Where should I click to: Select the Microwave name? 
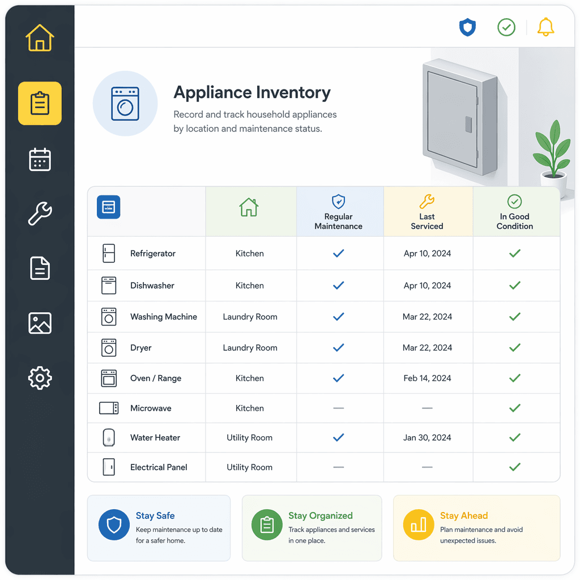151,408
